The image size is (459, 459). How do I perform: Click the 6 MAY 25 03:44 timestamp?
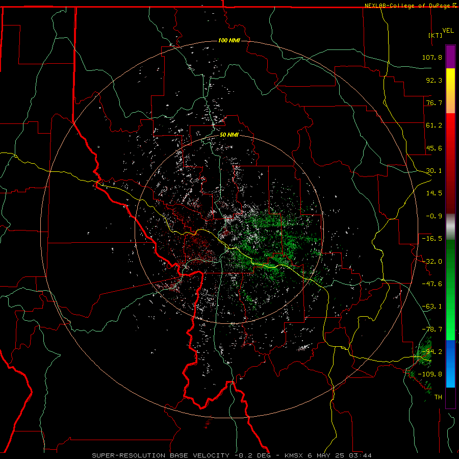340,455
